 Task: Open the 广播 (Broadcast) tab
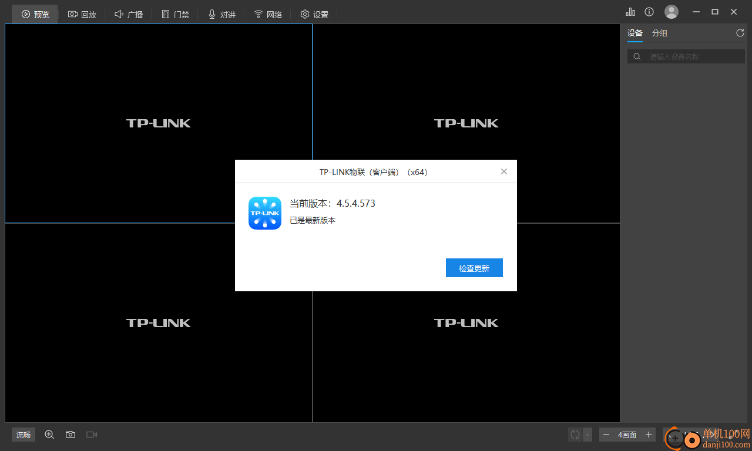pos(129,14)
